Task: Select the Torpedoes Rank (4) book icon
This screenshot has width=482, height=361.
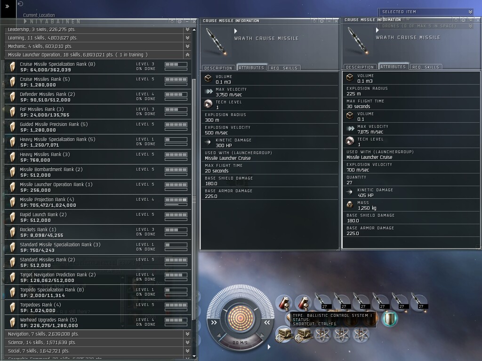Action: 12,307
